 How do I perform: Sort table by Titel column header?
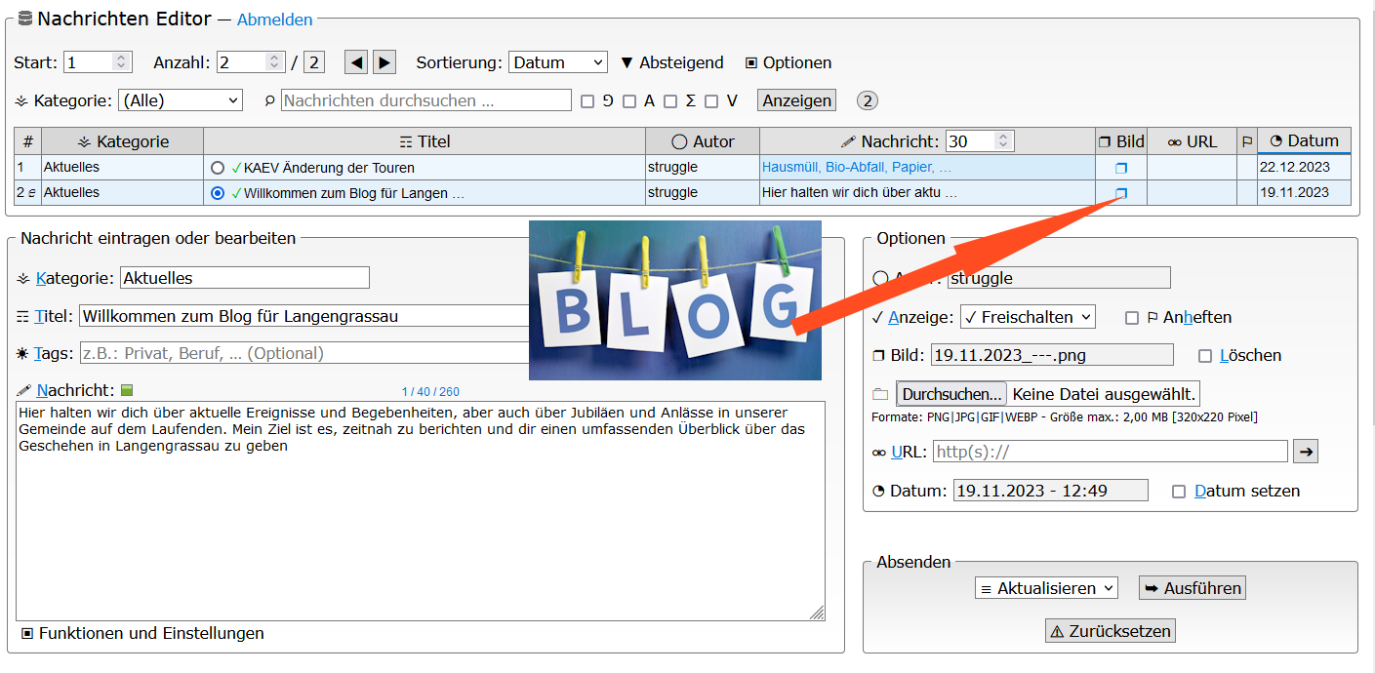[x=425, y=141]
